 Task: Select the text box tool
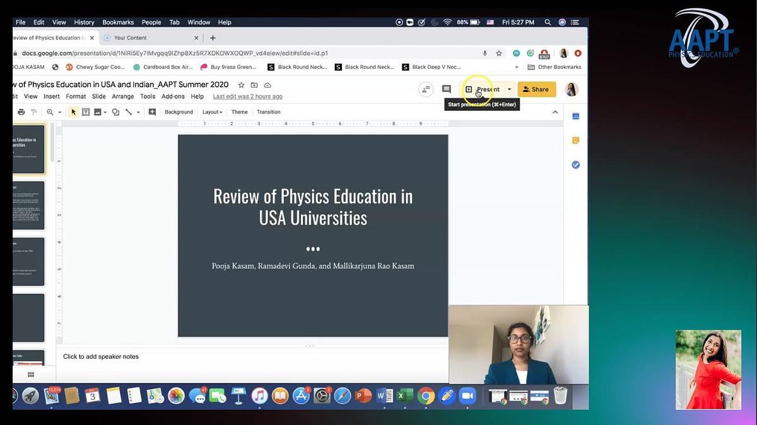click(x=86, y=112)
